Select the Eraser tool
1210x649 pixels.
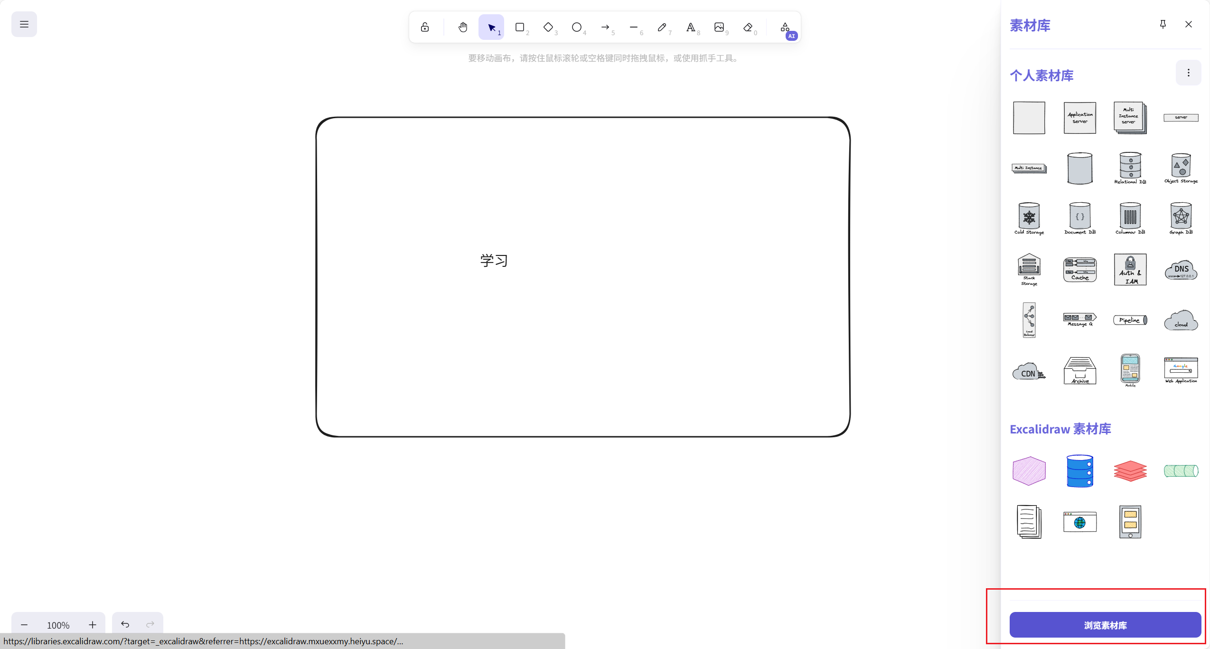coord(748,27)
